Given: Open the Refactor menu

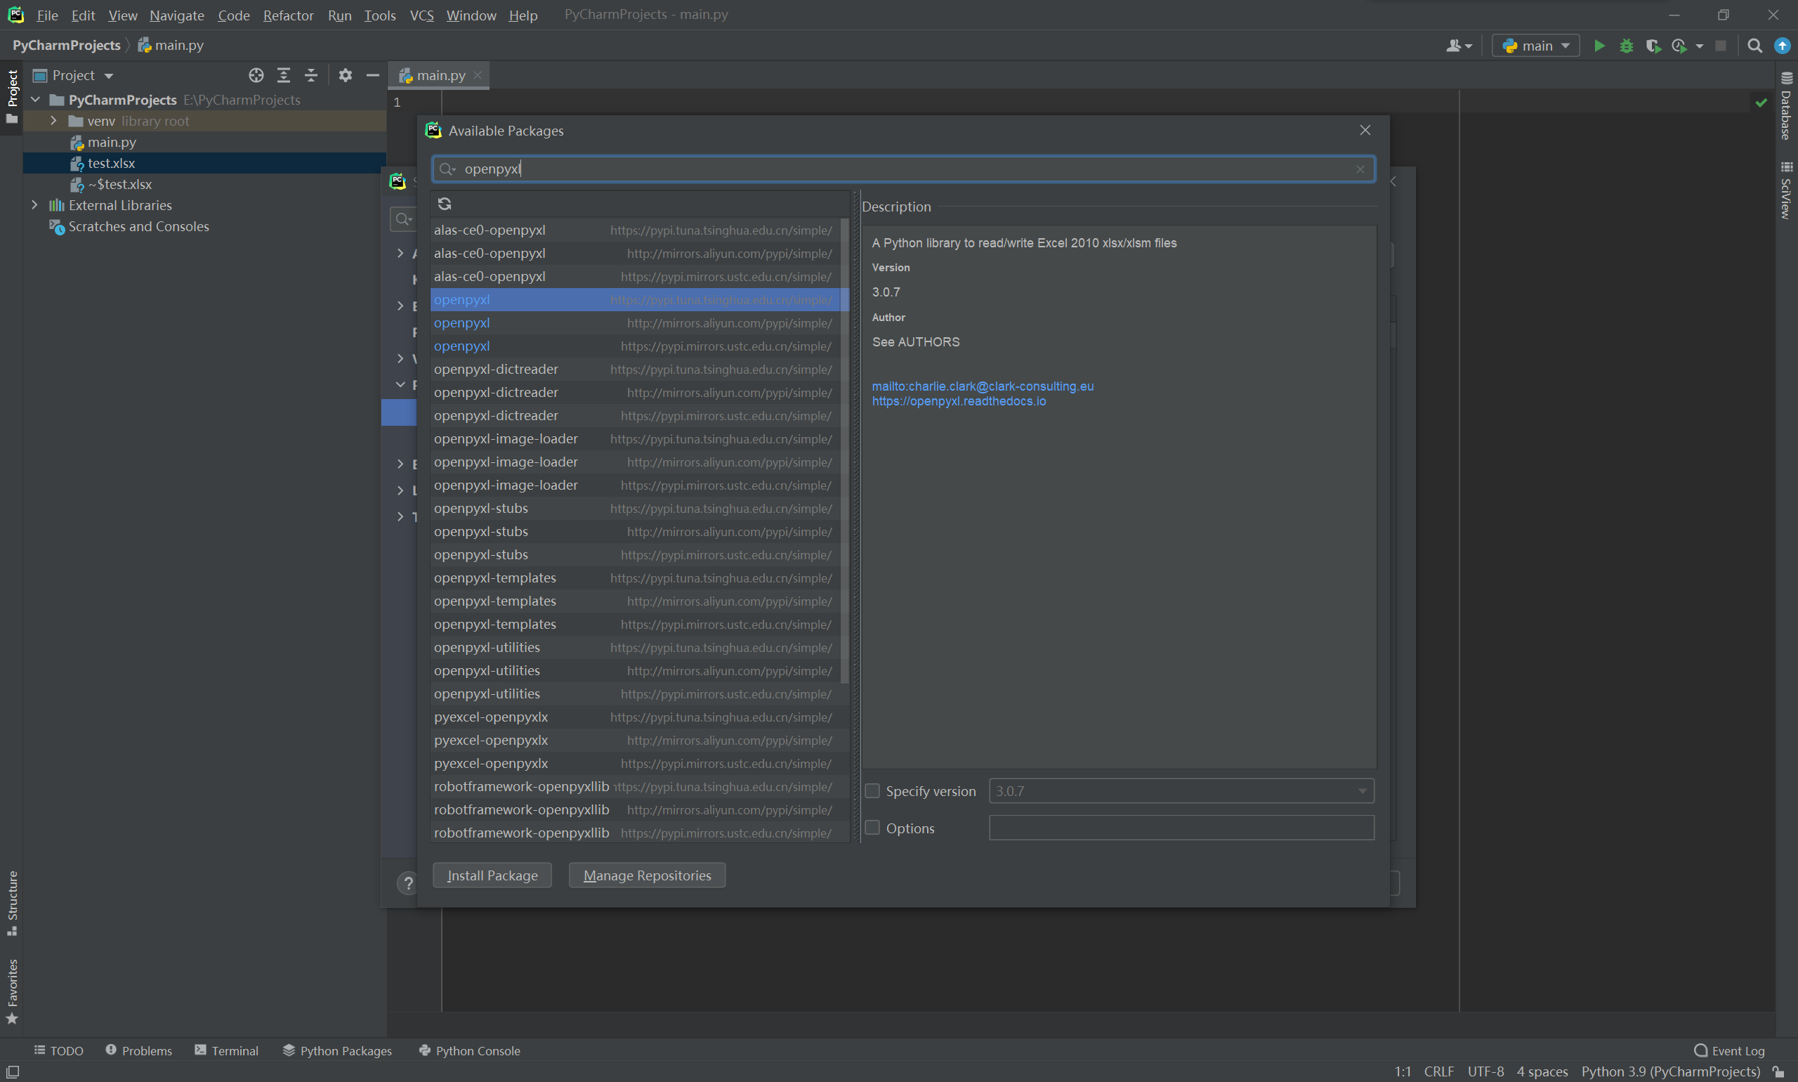Looking at the screenshot, I should click(288, 15).
